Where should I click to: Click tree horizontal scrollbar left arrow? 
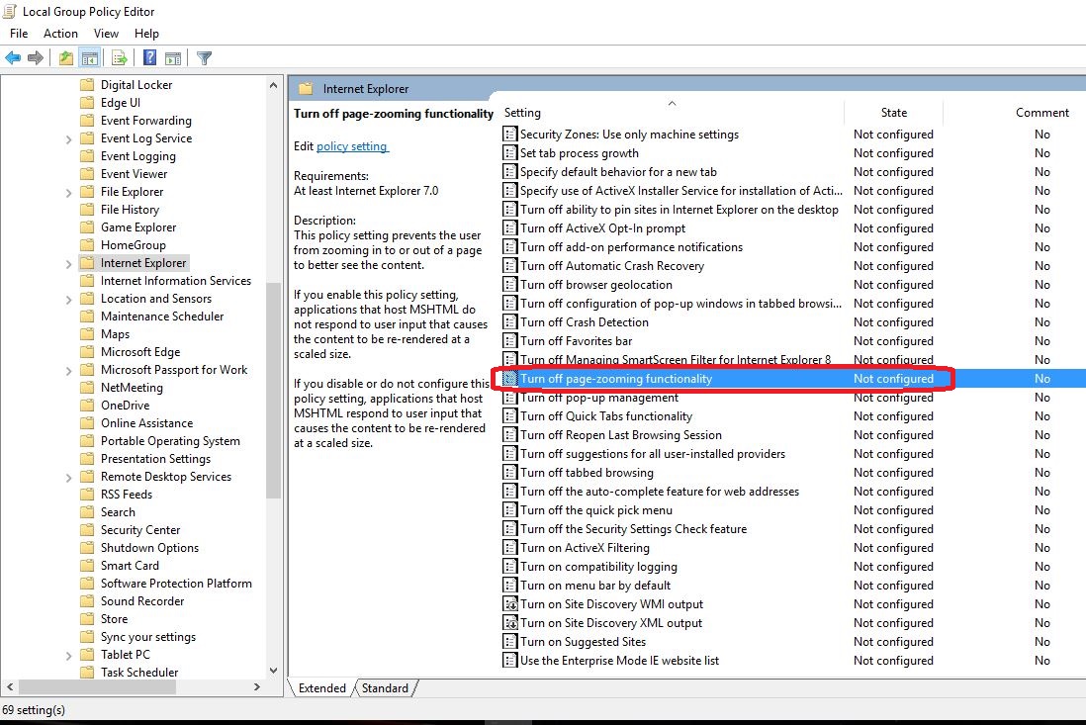tap(10, 686)
